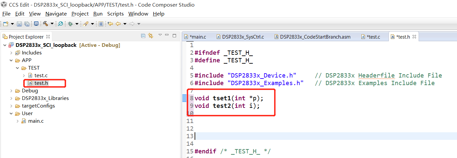The width and height of the screenshot is (457, 158).
Task: Open the Forward history dropdown arrow
Action: [139, 24]
